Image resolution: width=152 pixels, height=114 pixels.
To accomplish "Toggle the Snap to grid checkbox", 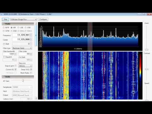I will [16, 66].
